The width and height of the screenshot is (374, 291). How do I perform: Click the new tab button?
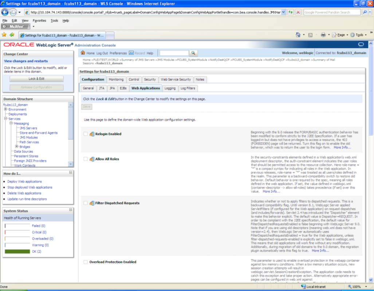point(110,35)
